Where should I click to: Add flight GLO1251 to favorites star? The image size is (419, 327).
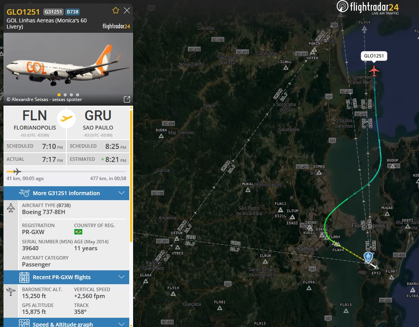(115, 10)
